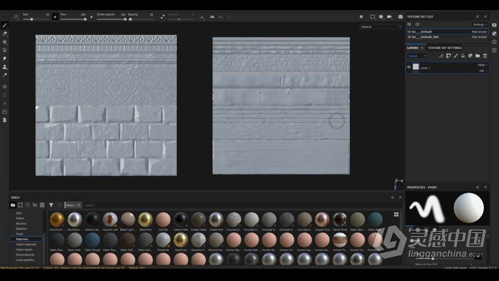Add a fill layer with bucket icon
The image size is (499, 281).
click(463, 56)
